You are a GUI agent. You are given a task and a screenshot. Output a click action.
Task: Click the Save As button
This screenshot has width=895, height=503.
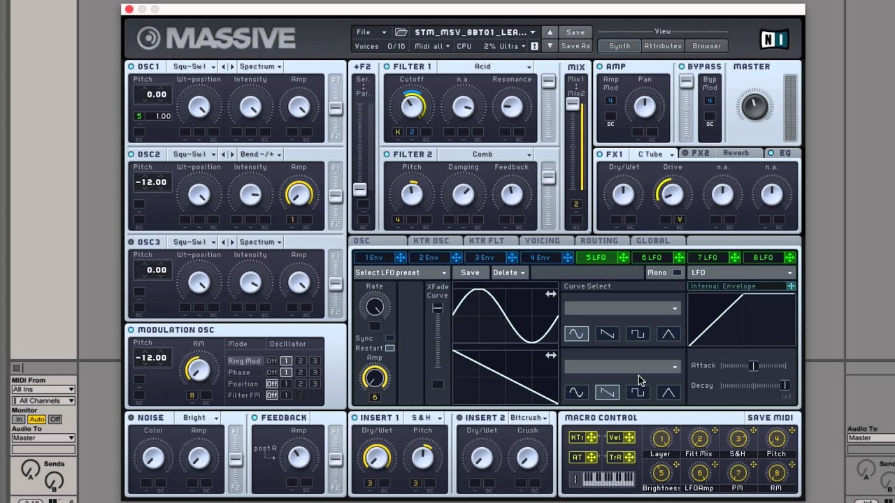point(575,46)
